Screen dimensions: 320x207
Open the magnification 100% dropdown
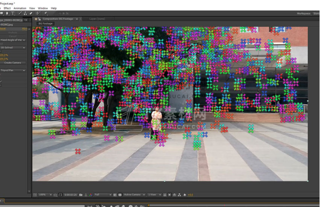click(45, 195)
